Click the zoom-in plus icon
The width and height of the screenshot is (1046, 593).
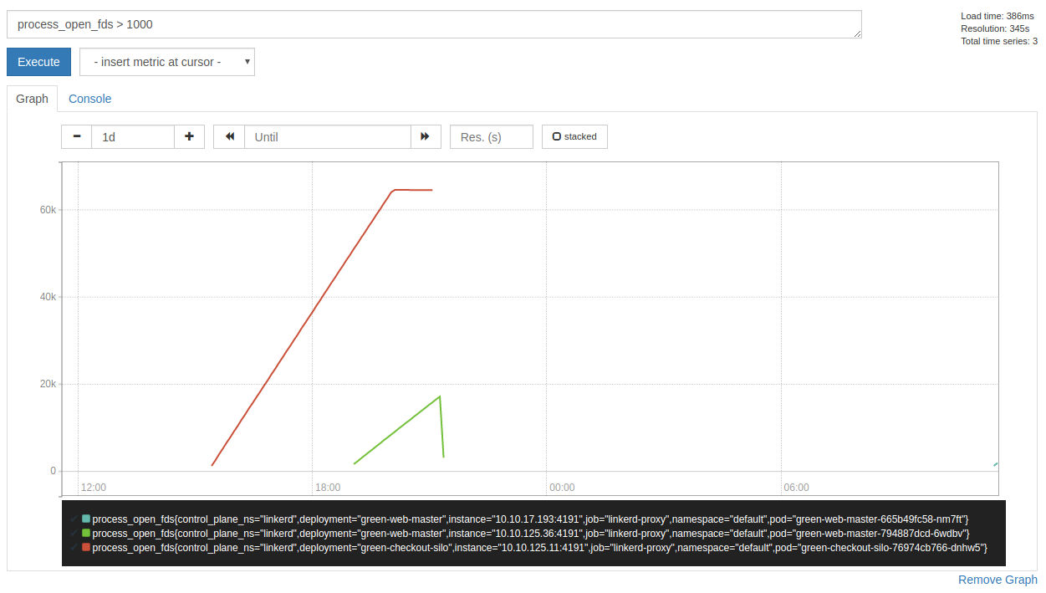(190, 136)
